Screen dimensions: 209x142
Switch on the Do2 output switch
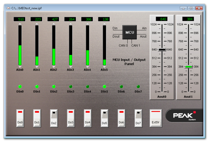click(x=54, y=118)
